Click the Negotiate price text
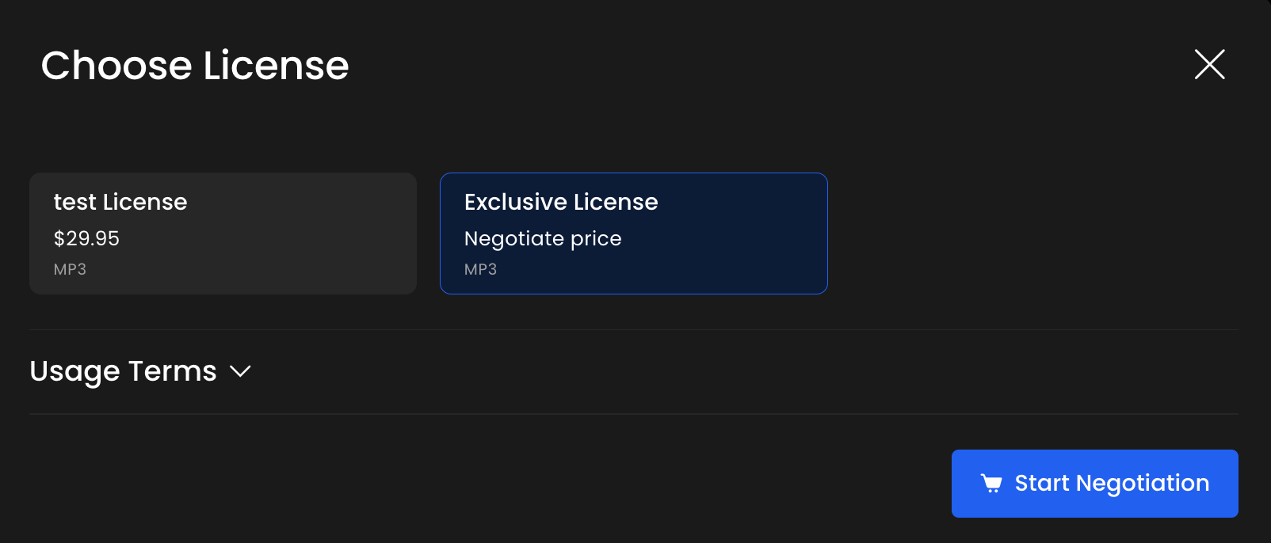1271x543 pixels. (x=543, y=238)
